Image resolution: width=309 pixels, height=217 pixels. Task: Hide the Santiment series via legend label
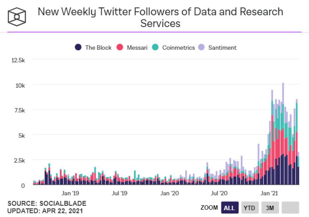click(222, 47)
